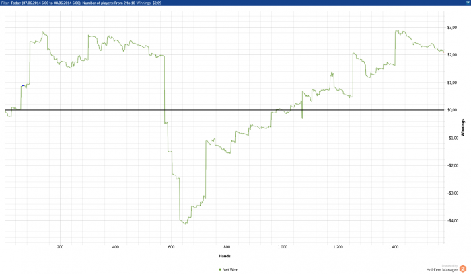Click the $3,00 y-axis label
471x274 pixels.
[x=452, y=28]
